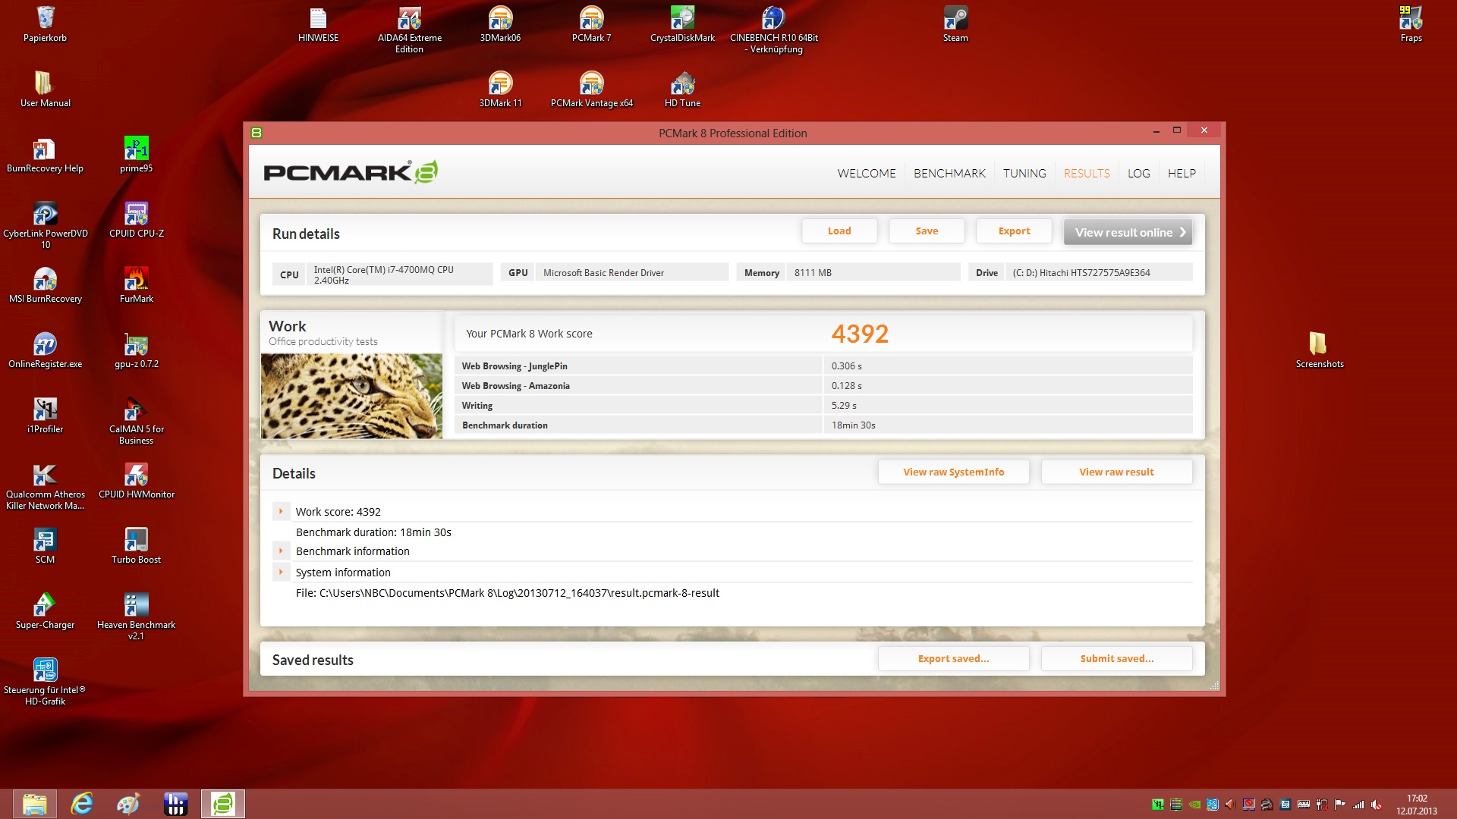Open Steuerung für Intel HD-Grafik icon
1457x819 pixels.
[x=45, y=682]
